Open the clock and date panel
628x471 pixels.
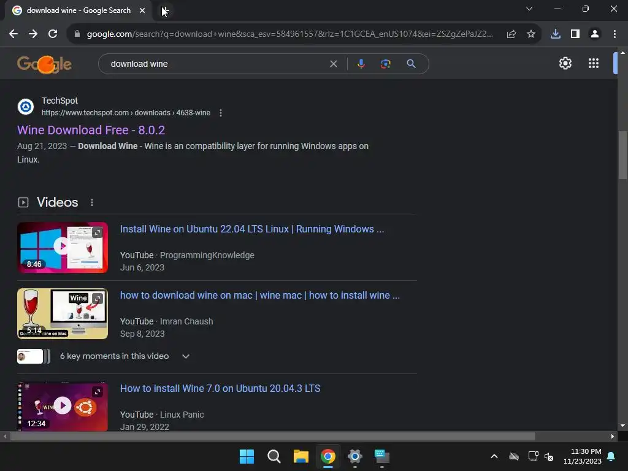(583, 456)
